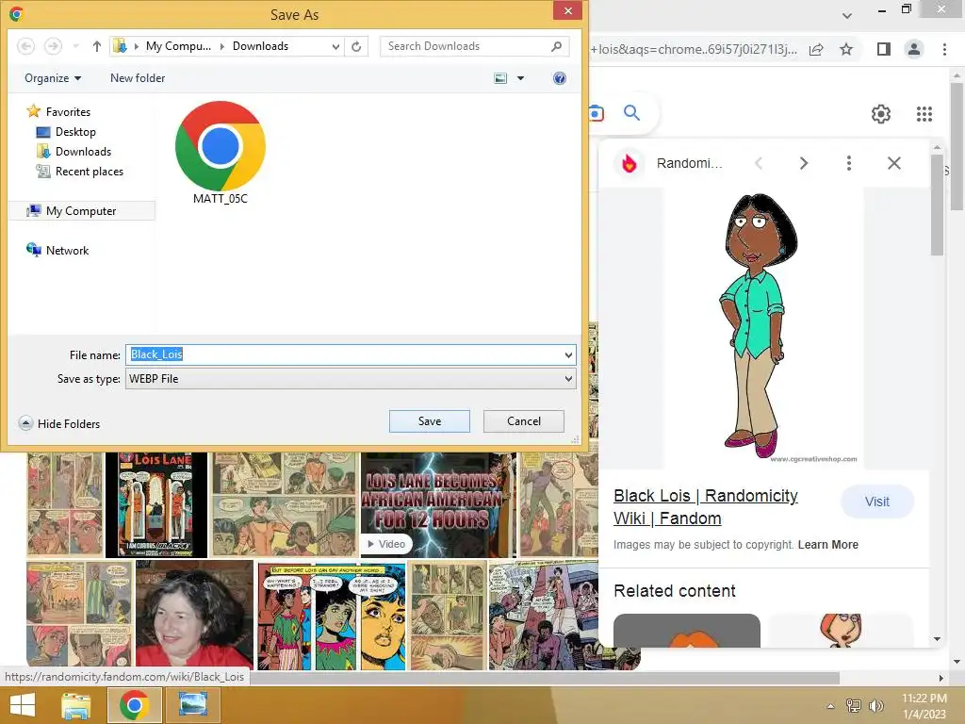The height and width of the screenshot is (724, 965).
Task: Click Chrome icon in taskbar
Action: (134, 705)
